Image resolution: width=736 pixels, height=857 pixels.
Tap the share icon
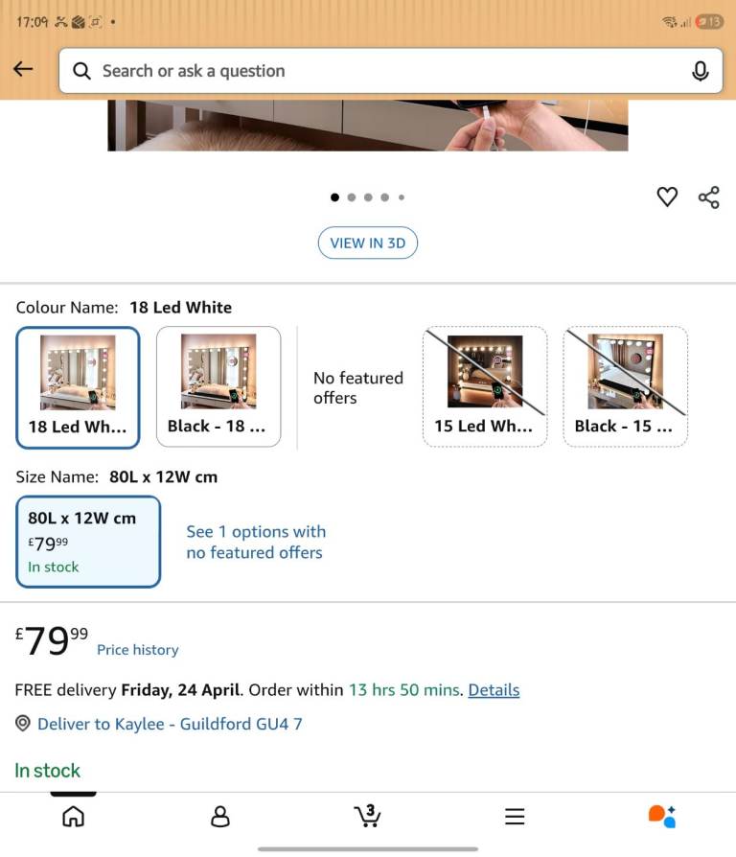pyautogui.click(x=709, y=197)
